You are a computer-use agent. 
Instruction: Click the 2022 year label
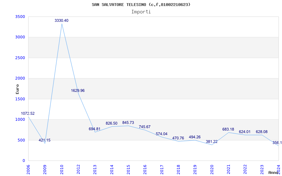pos(245,170)
